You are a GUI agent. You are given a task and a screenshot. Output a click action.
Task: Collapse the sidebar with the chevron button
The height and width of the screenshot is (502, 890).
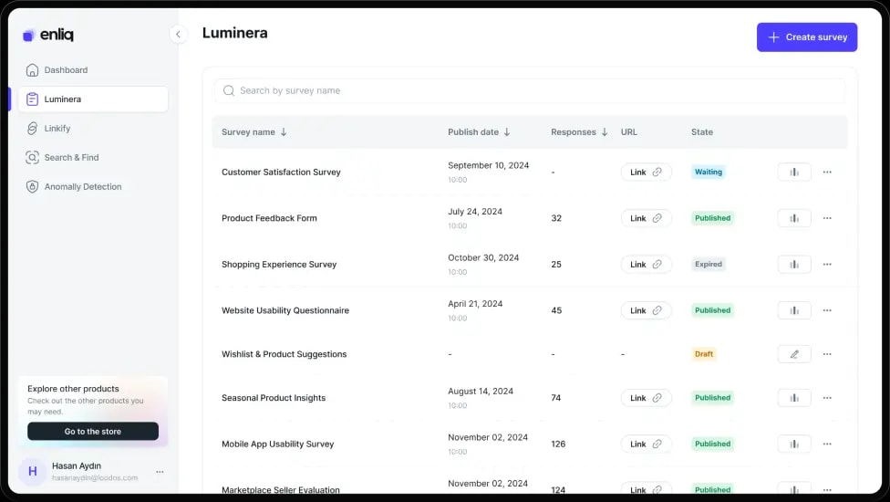(178, 34)
